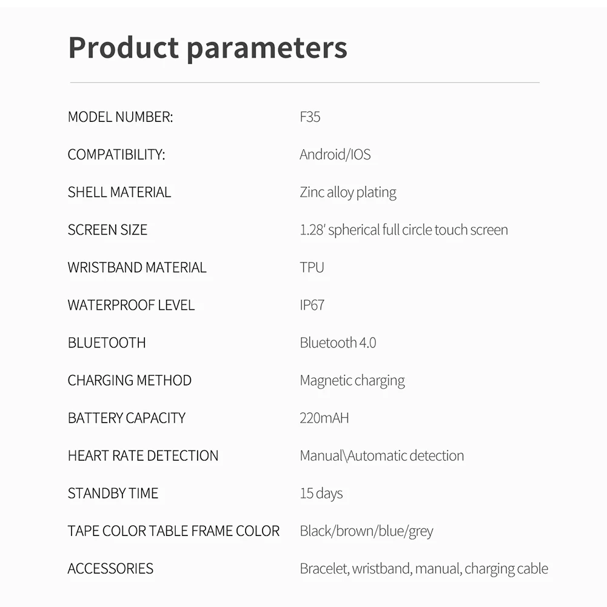Click the HEART RATE DETECTION label
The width and height of the screenshot is (607, 607).
click(x=143, y=455)
